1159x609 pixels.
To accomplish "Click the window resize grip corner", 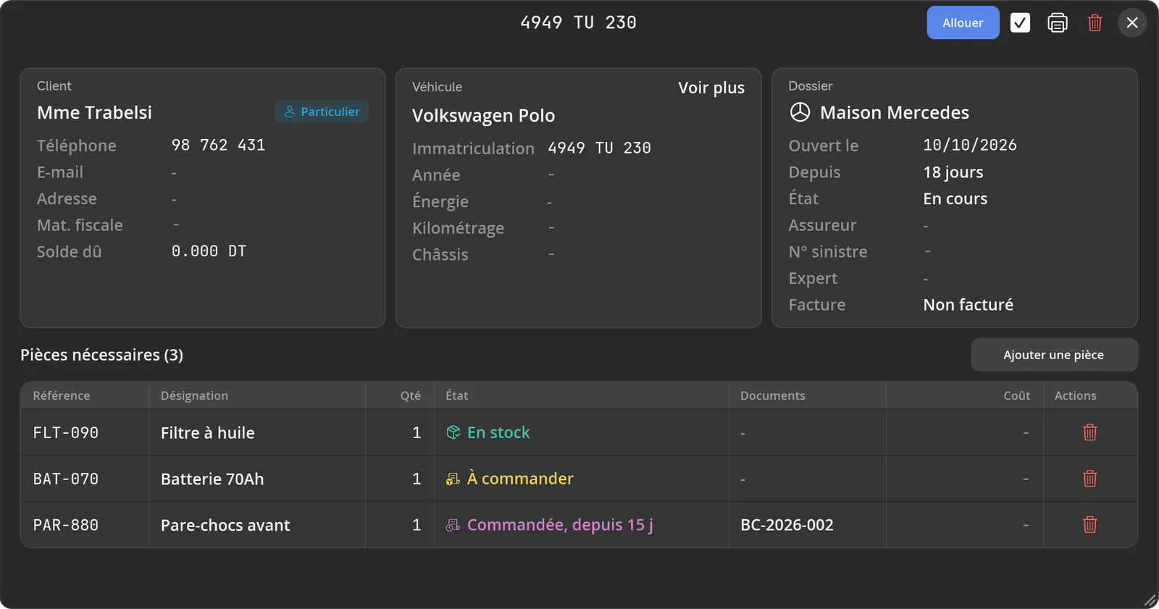I will pyautogui.click(x=1150, y=600).
